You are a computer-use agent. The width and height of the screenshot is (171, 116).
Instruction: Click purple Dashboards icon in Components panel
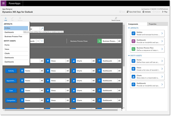tap(133, 41)
